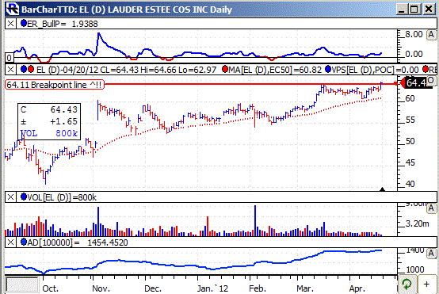439x294 pixels.
Task: Close the VOL[EL (D)] volume pane
Action: tap(10, 197)
